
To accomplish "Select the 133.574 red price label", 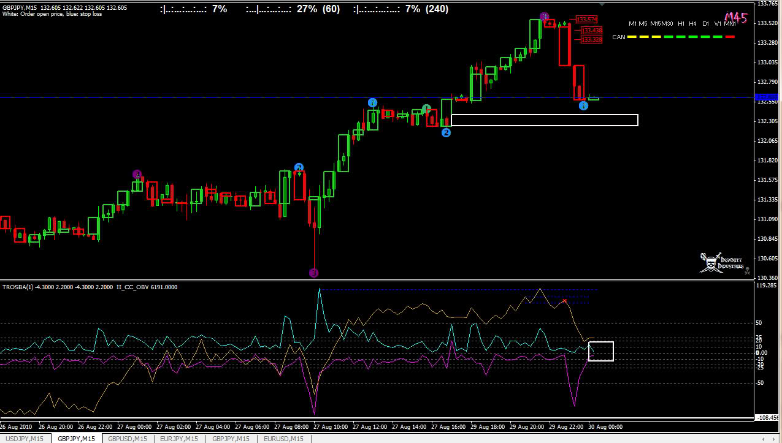I will [x=587, y=20].
